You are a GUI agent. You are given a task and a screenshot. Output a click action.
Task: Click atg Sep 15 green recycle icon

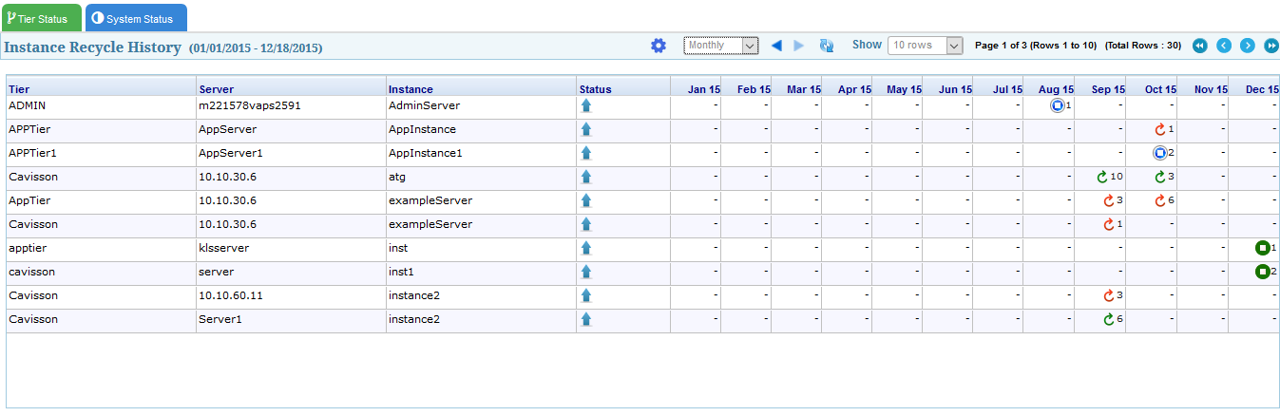tap(1102, 177)
